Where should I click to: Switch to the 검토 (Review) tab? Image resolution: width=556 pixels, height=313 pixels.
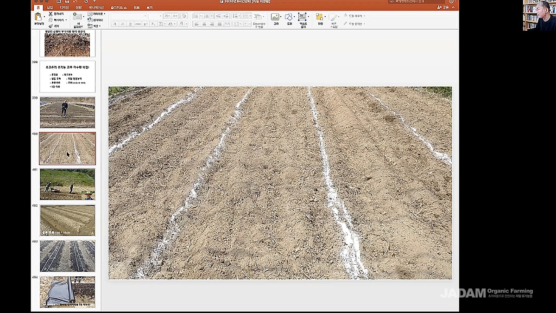pos(136,7)
